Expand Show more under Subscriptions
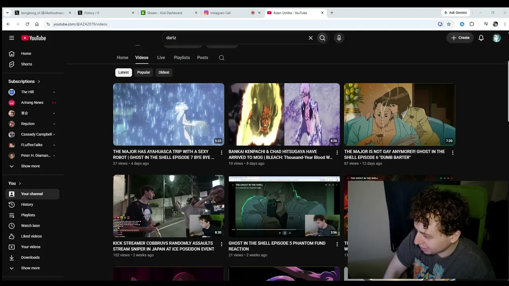This screenshot has height=286, width=509. coord(33,166)
